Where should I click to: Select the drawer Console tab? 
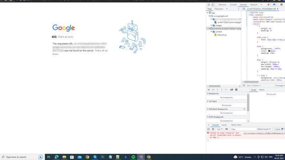215,125
